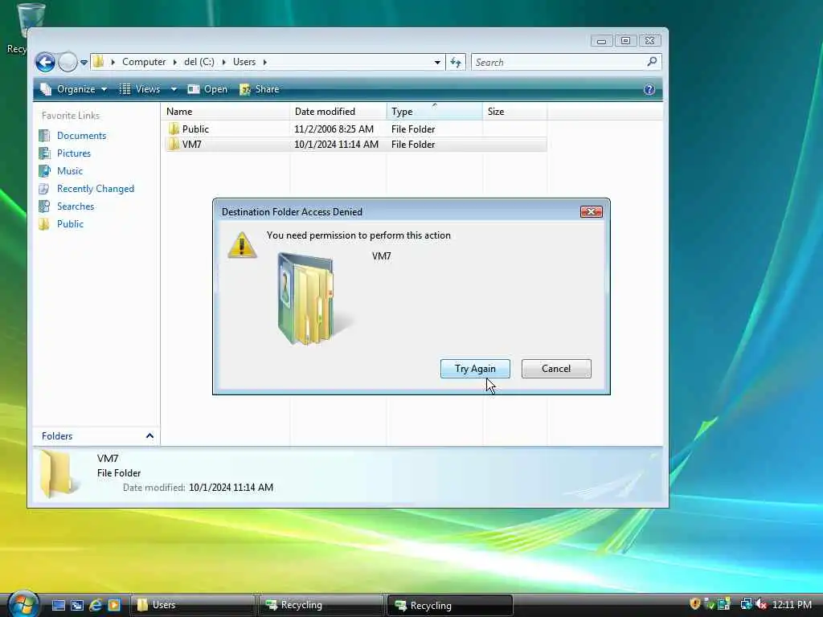
Task: Select the Public folder row
Action: tap(355, 129)
